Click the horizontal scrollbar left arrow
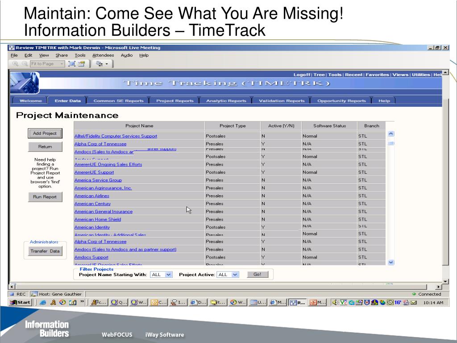Viewport: 457px width, 343px height. [12, 287]
